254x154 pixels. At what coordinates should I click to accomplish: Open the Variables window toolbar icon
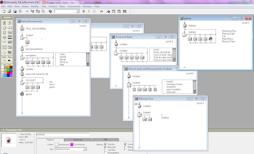click(x=119, y=11)
